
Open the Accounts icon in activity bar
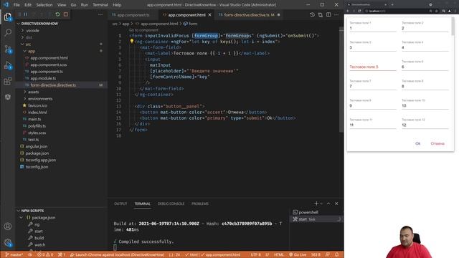(x=8, y=226)
